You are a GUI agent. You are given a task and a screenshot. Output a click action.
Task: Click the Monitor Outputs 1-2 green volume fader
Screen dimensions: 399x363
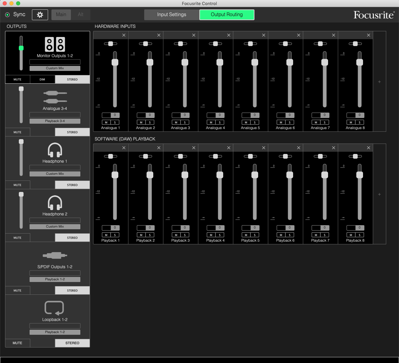point(21,48)
